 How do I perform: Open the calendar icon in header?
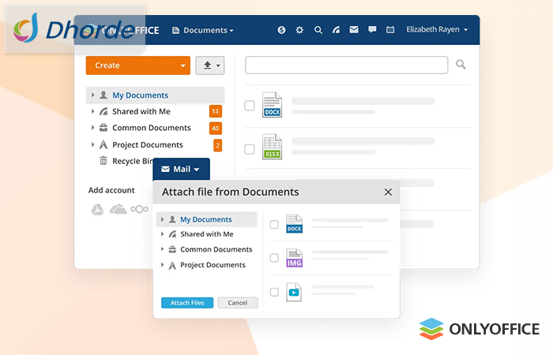click(390, 30)
